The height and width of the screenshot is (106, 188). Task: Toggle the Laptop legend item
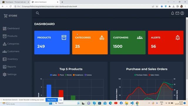(53, 75)
